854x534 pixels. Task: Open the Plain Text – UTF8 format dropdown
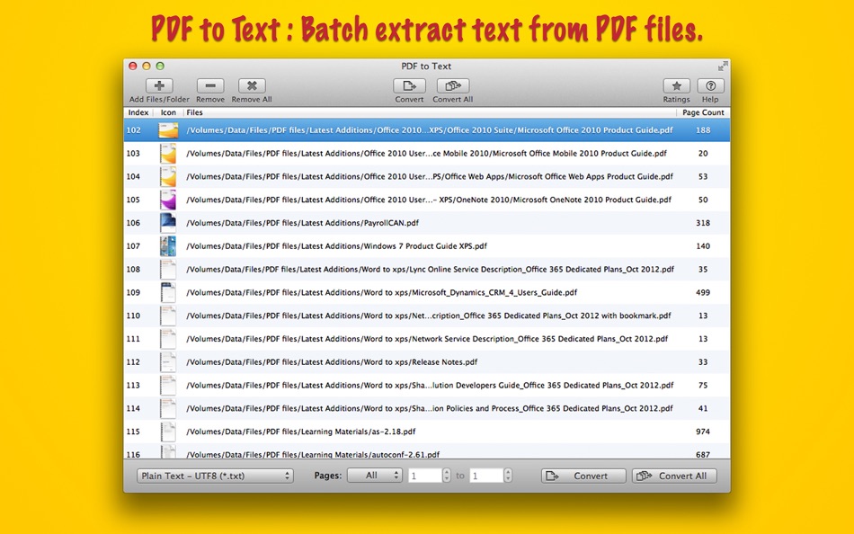click(215, 476)
